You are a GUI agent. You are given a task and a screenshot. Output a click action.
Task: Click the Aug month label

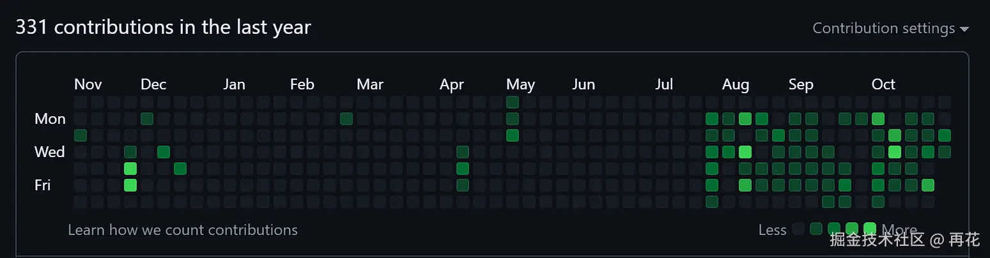click(736, 84)
